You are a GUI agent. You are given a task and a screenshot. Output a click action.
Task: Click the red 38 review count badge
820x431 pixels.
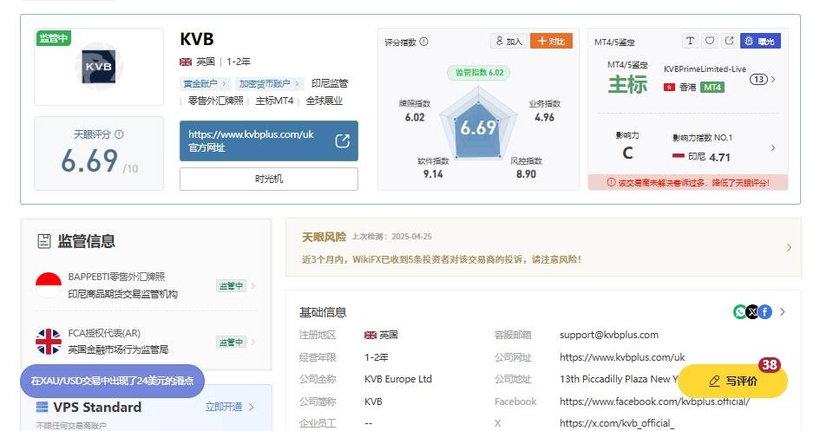[x=770, y=364]
